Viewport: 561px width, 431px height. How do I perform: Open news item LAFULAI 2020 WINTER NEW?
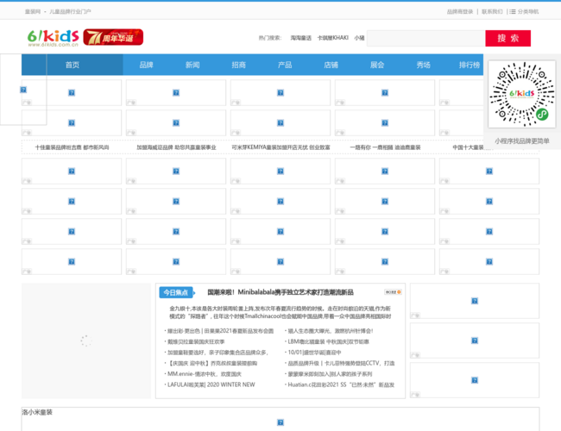click(211, 384)
